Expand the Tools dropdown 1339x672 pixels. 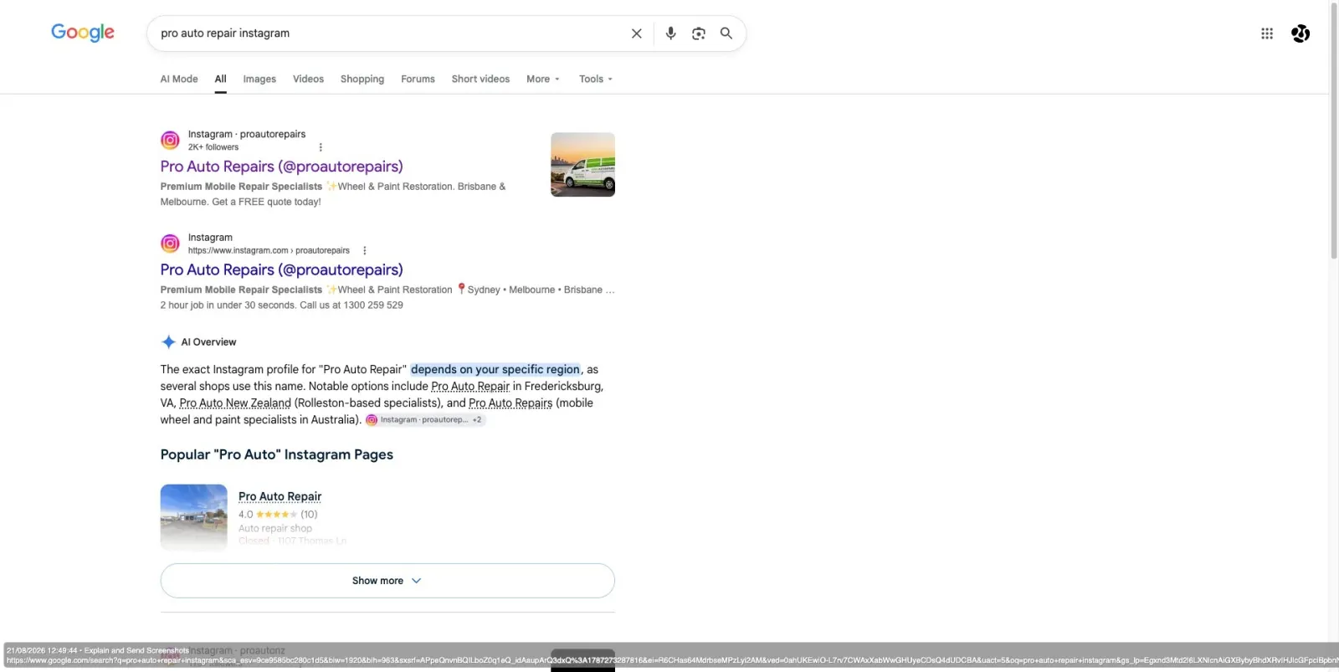click(x=596, y=79)
